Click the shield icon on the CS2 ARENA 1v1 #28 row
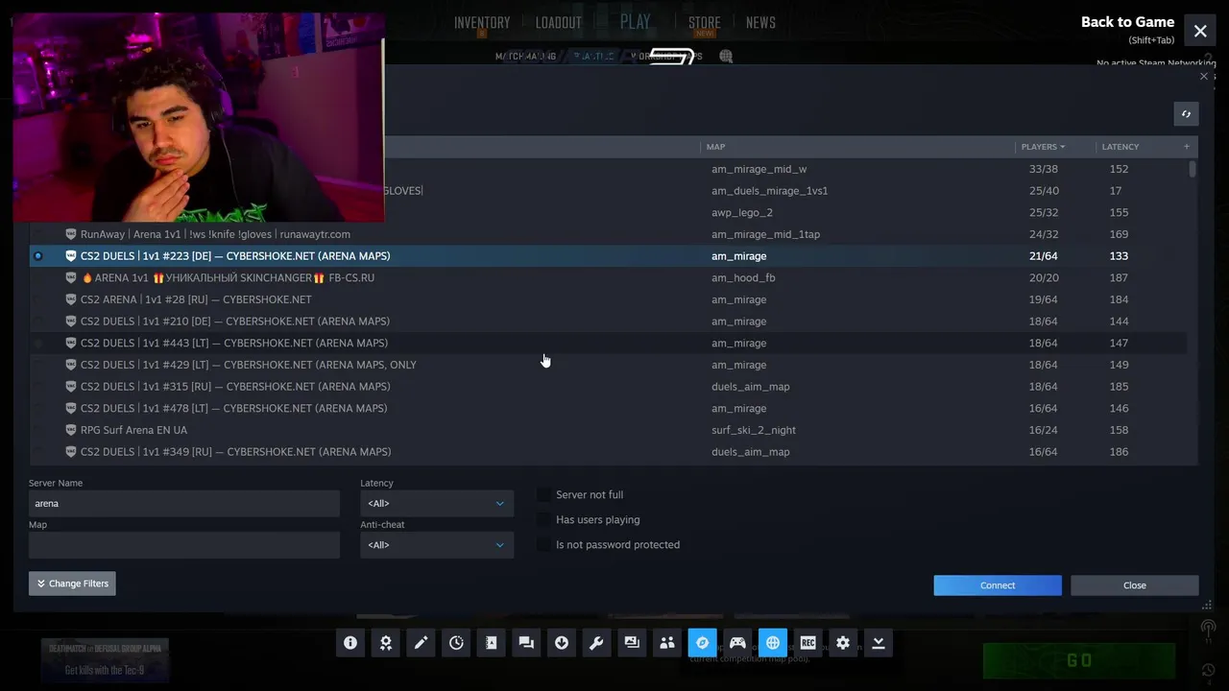 pyautogui.click(x=71, y=299)
